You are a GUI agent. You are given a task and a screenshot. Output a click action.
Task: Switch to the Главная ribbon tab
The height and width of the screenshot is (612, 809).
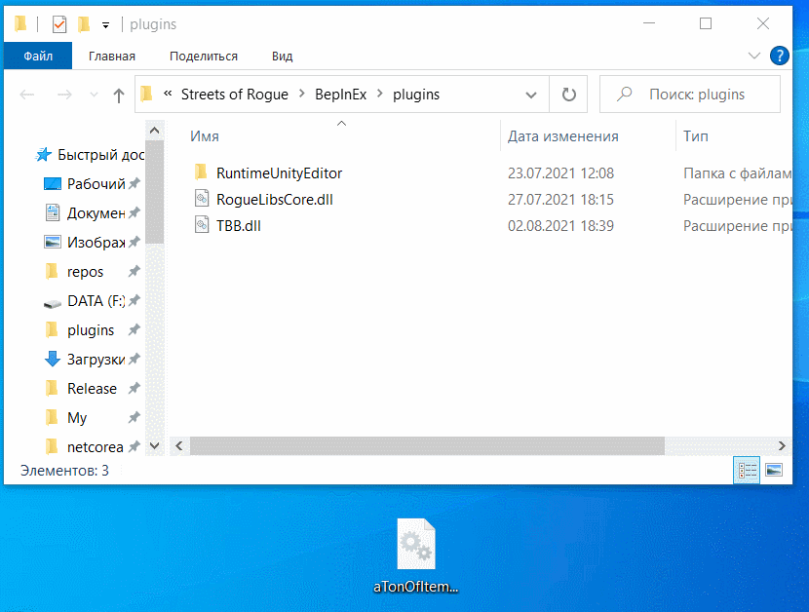pyautogui.click(x=112, y=56)
